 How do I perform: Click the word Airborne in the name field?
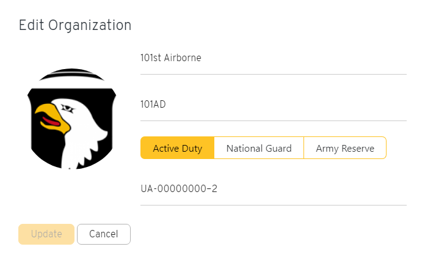coord(183,58)
